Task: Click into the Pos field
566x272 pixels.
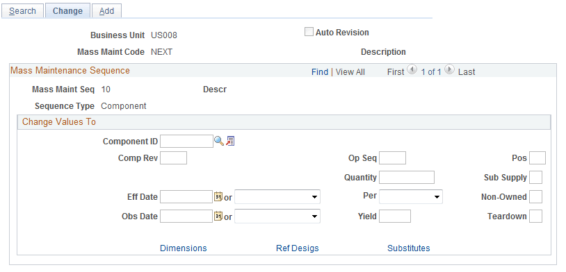Action: pos(537,158)
